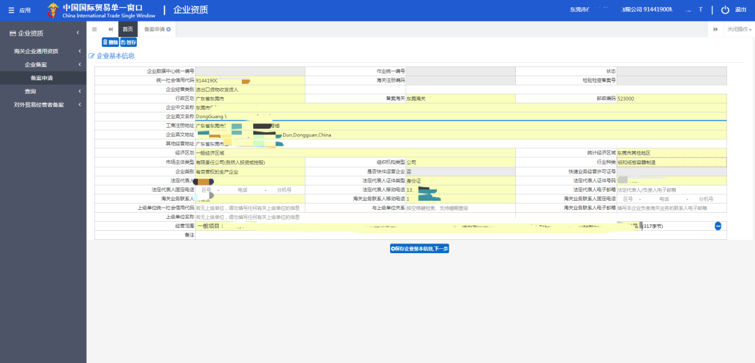The width and height of the screenshot is (755, 363).
Task: Click the blue ellipsis icon beside 经营范围
Action: coord(717,225)
